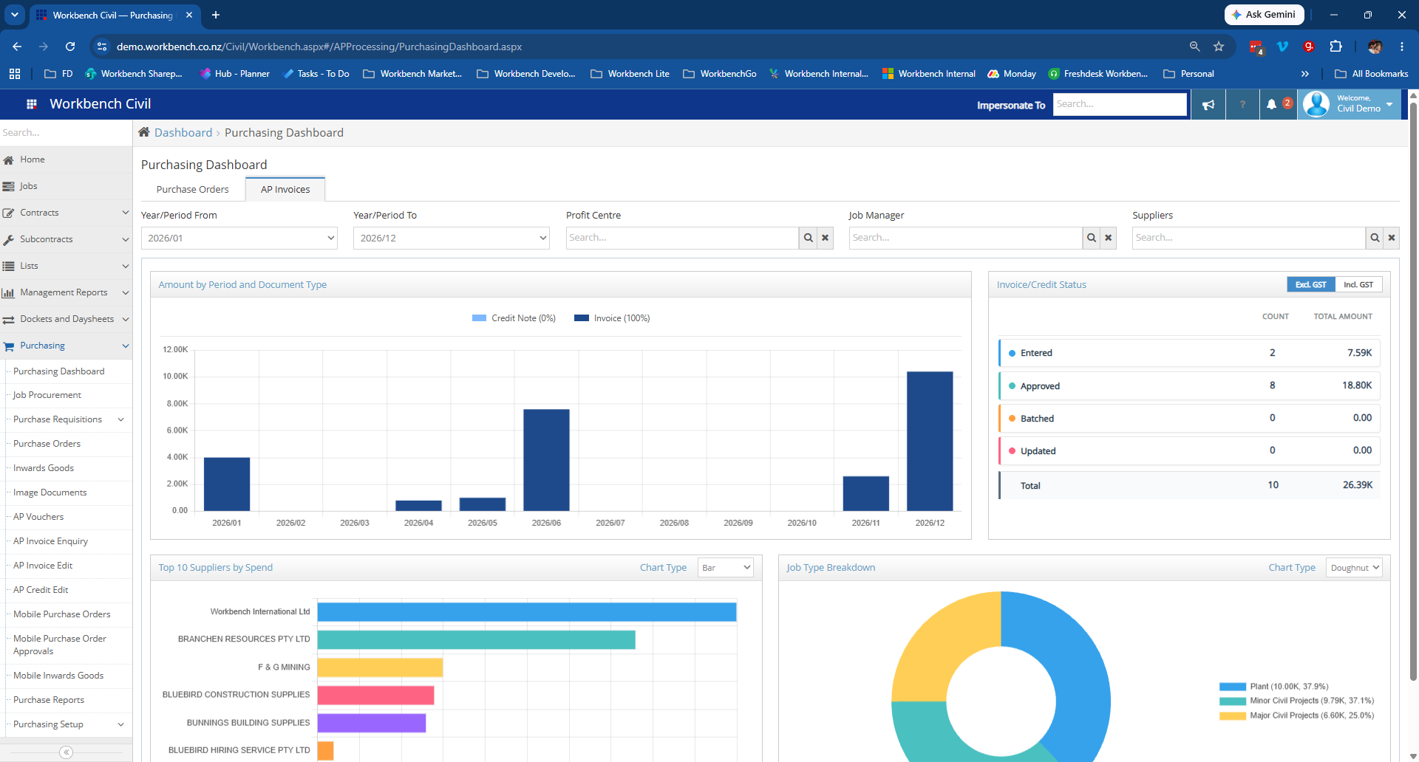Click the Suppliers search magnifier icon
The image size is (1419, 762).
click(1375, 238)
